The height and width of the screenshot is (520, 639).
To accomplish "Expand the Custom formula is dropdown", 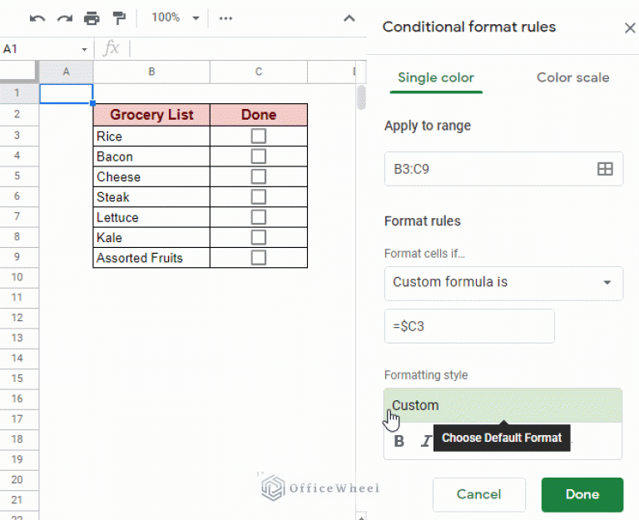I will [503, 282].
